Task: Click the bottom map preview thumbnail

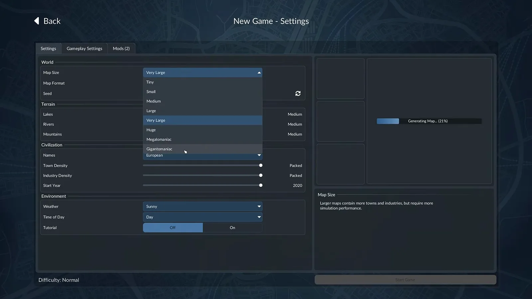Action: [340, 164]
